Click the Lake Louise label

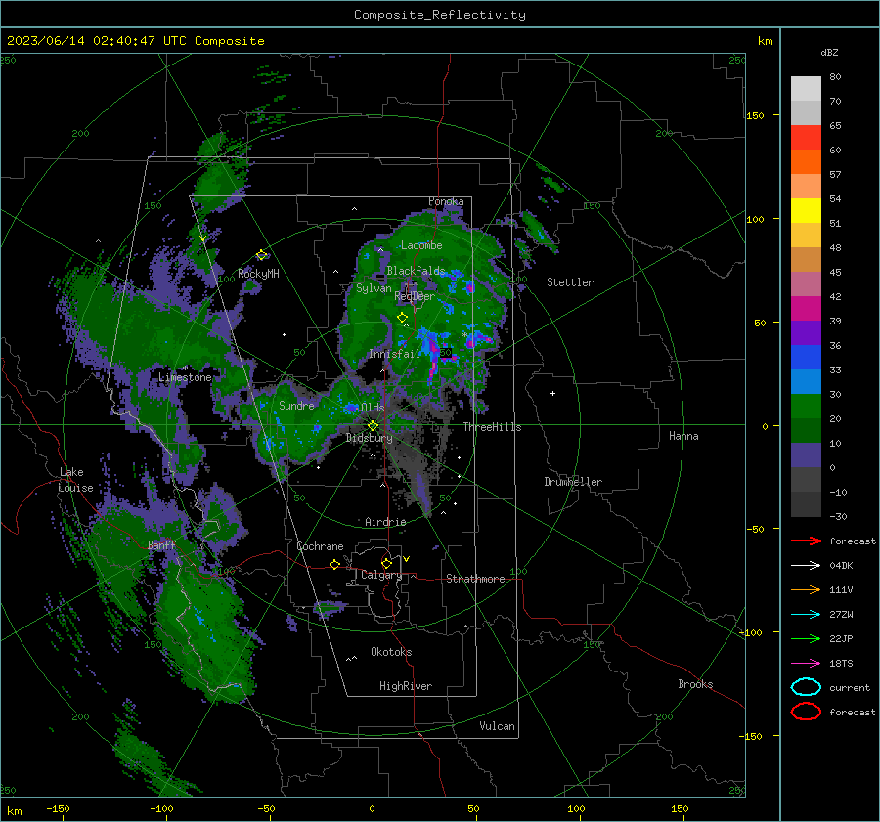pyautogui.click(x=75, y=480)
